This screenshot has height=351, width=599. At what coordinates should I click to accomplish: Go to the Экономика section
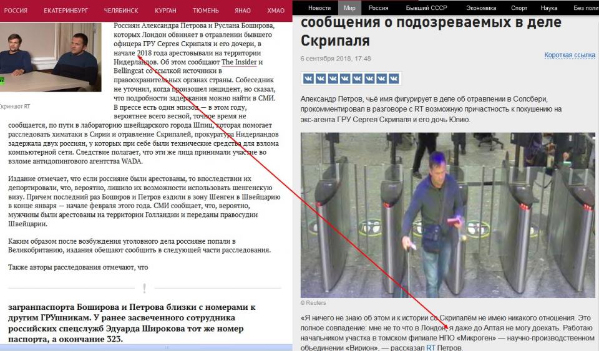coord(481,7)
